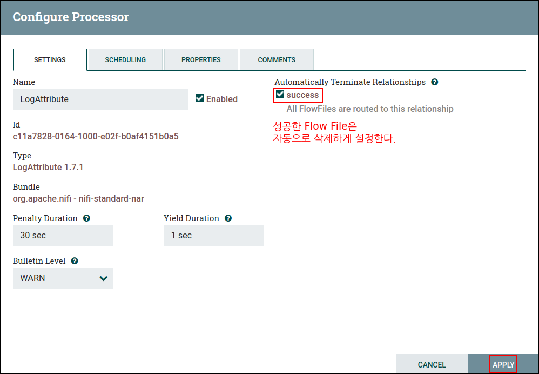Switch to the SCHEDULING tab
The image size is (539, 374).
click(x=125, y=59)
